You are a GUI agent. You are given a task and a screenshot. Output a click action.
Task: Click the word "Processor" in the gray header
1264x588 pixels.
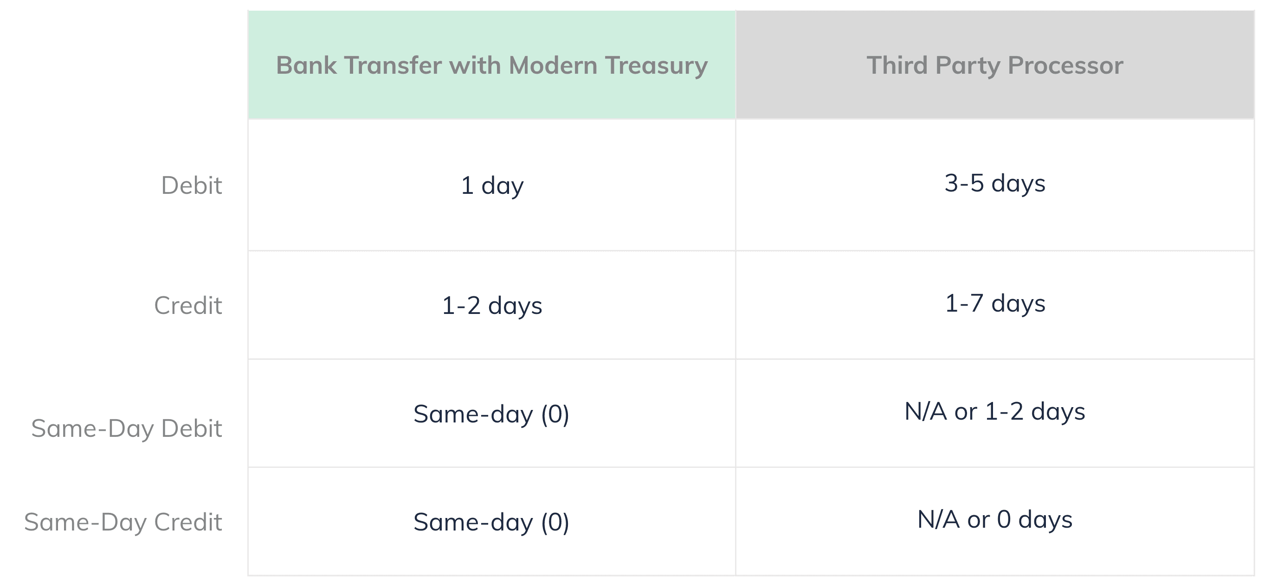click(x=1065, y=65)
